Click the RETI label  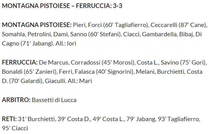point(9,119)
